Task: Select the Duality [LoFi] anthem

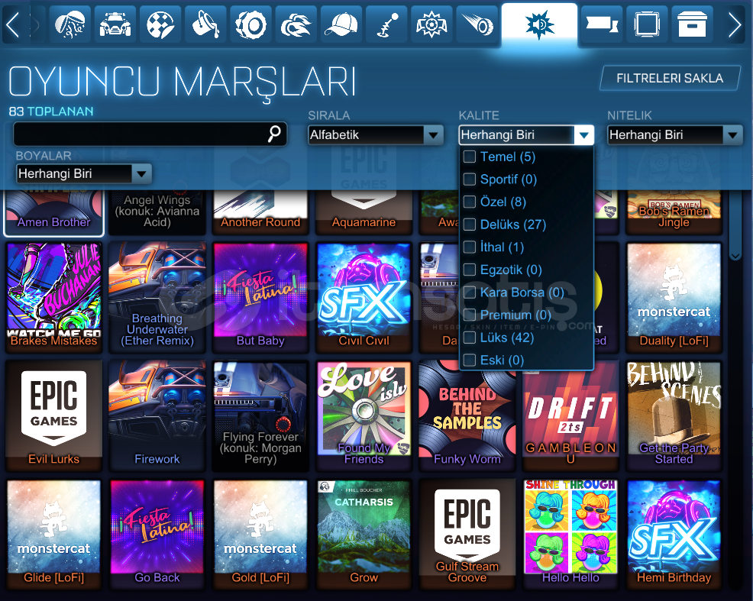Action: click(674, 297)
